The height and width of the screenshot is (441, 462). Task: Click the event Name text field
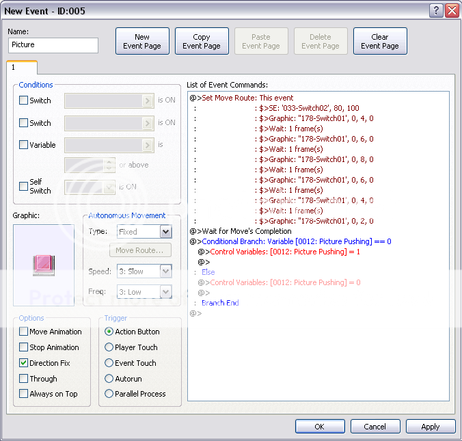pyautogui.click(x=53, y=45)
